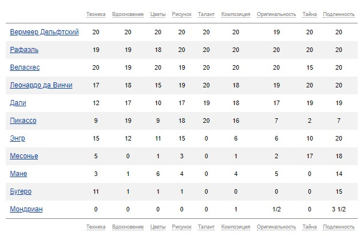364x236 pixels.
Task: Select the Леонардо да Винчи link
Action: [41, 86]
